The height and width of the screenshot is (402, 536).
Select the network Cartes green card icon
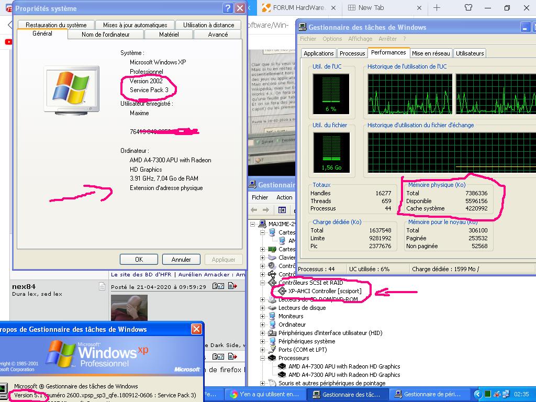tap(272, 249)
